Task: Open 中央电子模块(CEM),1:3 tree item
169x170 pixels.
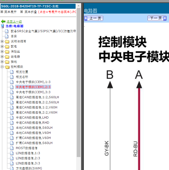Action: click(33, 82)
